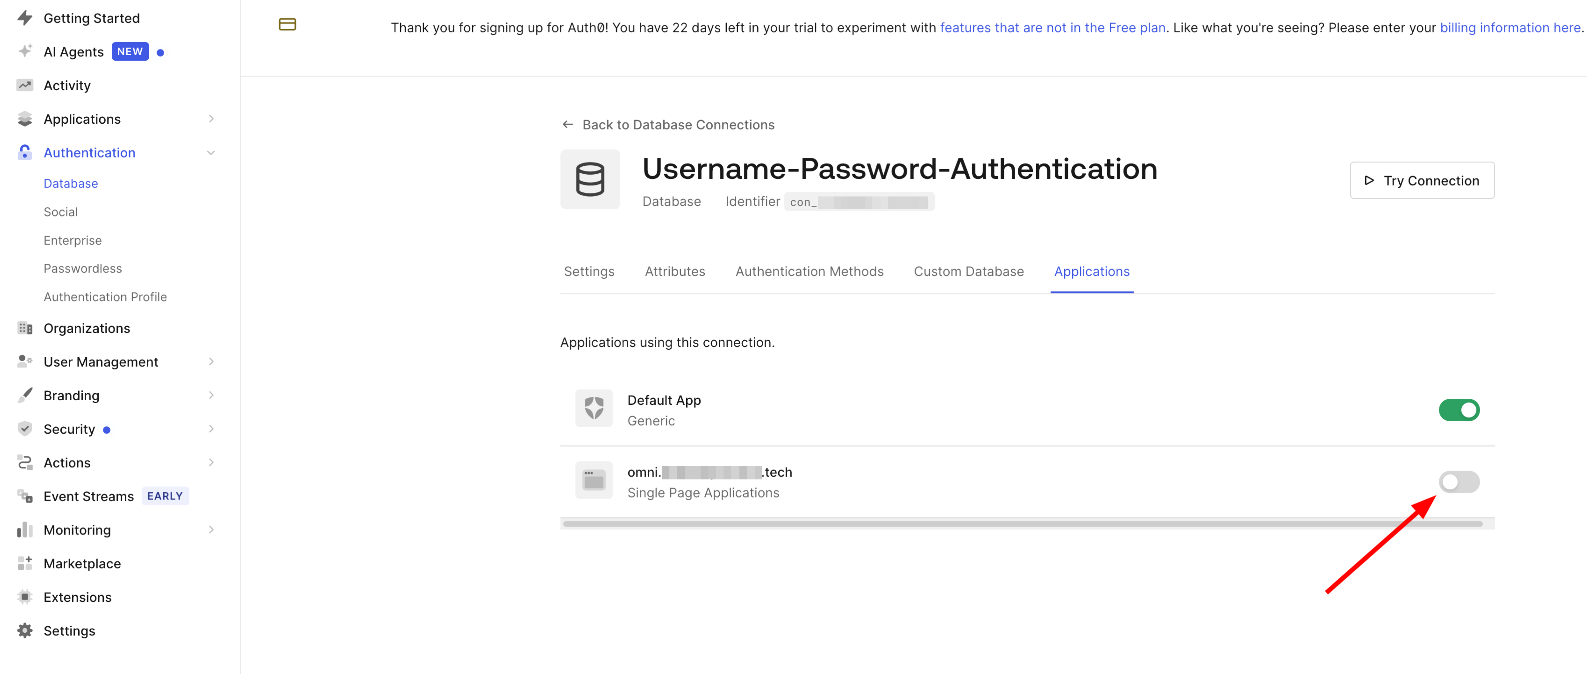Image resolution: width=1587 pixels, height=674 pixels.
Task: Click the Security shield icon
Action: tap(24, 429)
